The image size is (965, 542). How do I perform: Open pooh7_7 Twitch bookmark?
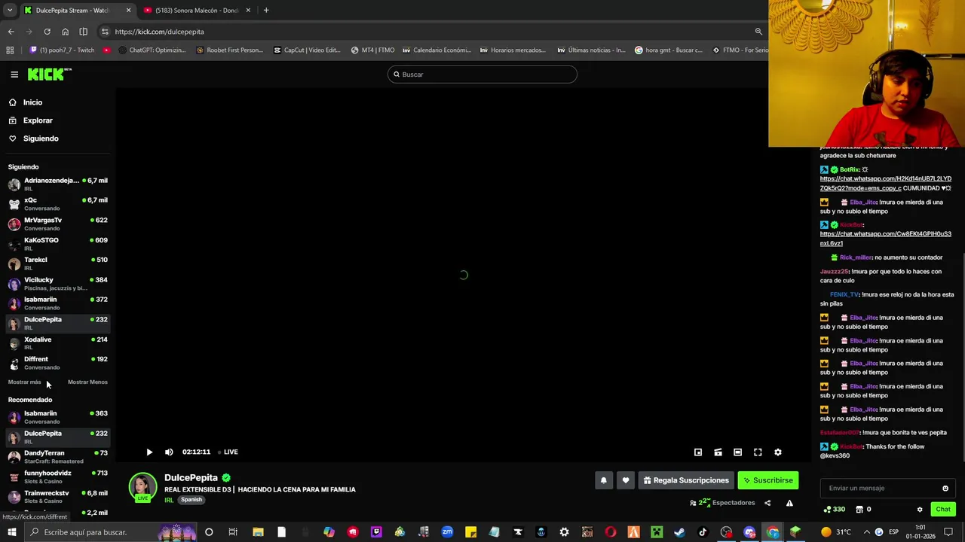pos(62,50)
